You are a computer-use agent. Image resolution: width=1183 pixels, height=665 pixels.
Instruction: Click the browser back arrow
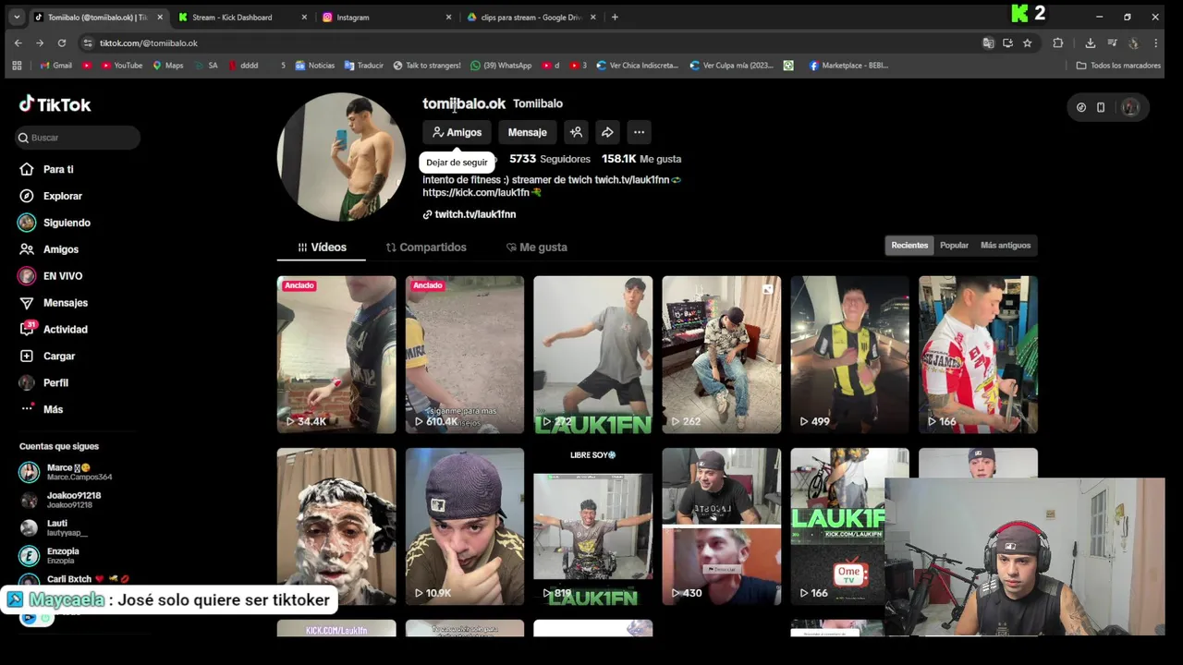[18, 42]
